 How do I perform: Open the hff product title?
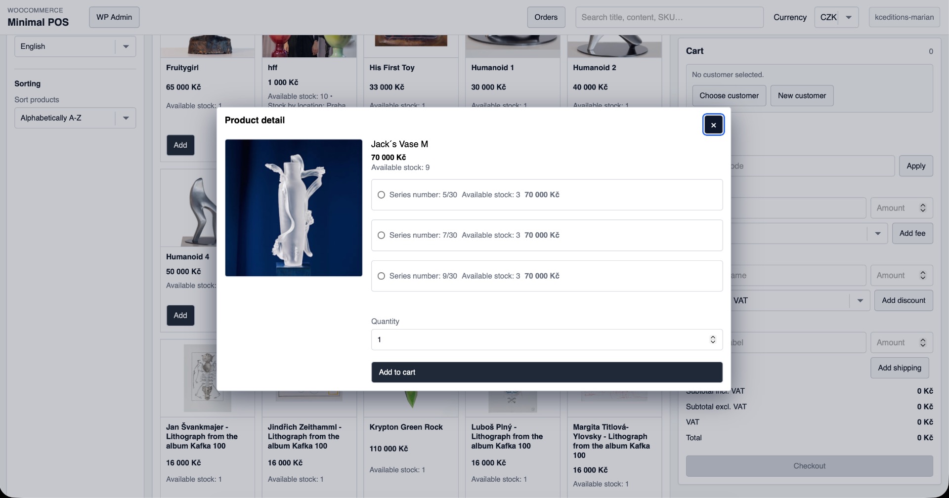coord(273,68)
